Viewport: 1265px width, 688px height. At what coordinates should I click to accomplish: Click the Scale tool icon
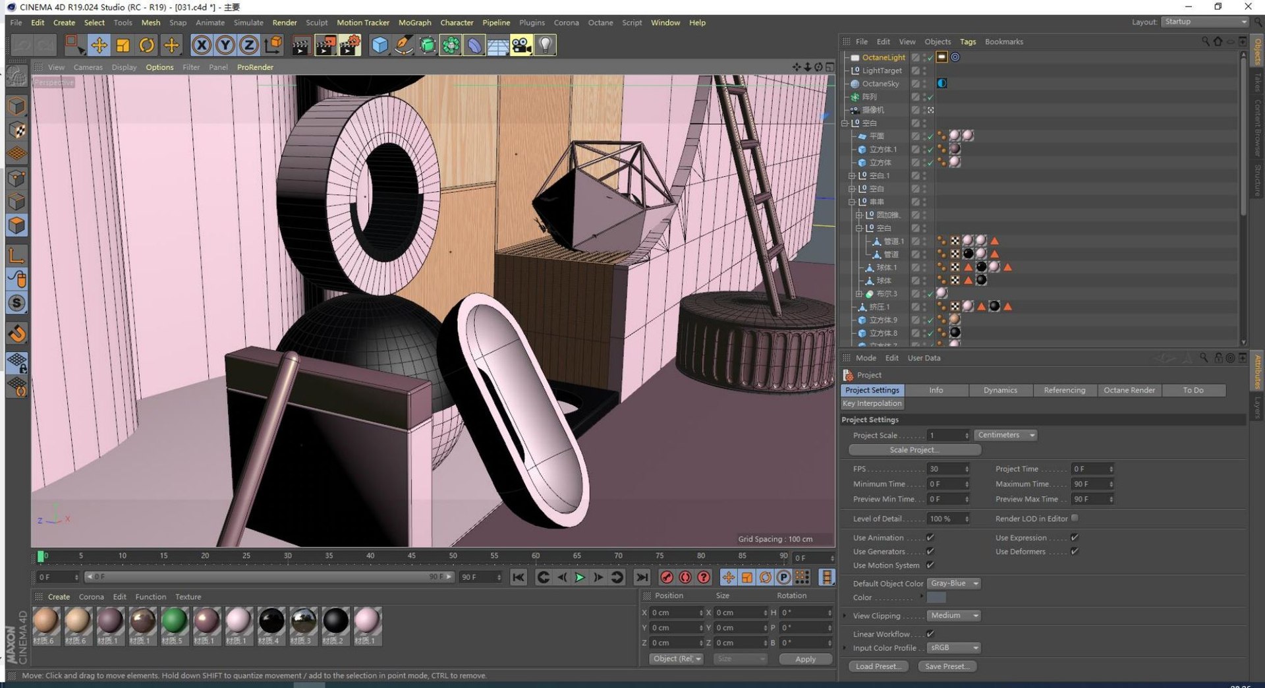coord(123,45)
